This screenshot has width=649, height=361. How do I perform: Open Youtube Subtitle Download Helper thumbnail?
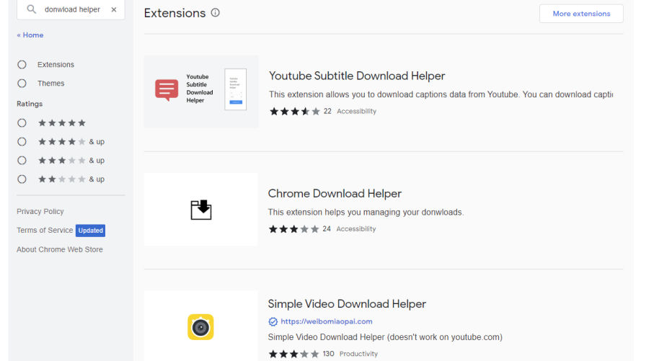(x=201, y=92)
